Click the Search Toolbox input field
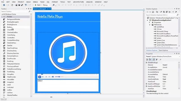181x101 pixels. click(15, 12)
